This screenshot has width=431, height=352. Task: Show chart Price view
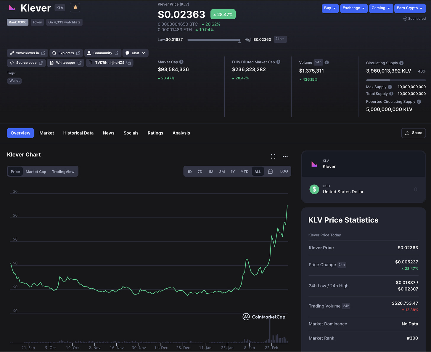click(15, 172)
